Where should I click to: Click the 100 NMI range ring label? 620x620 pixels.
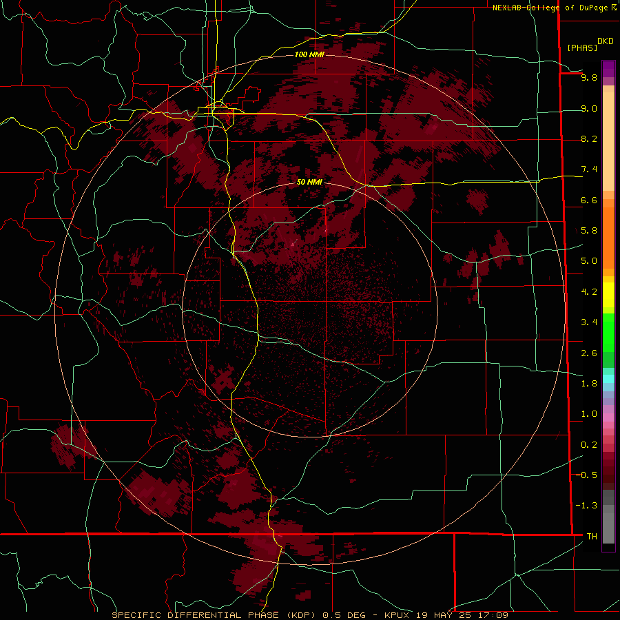click(x=309, y=54)
